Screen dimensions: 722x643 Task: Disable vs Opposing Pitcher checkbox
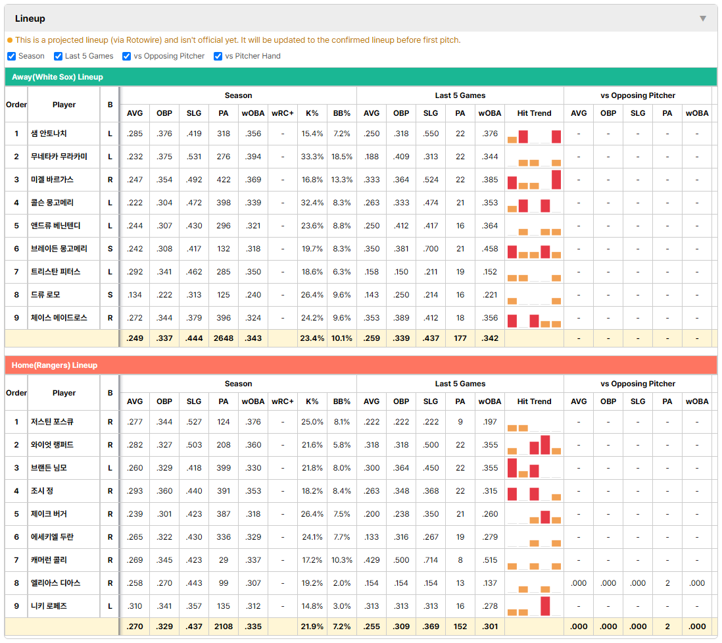tap(126, 56)
